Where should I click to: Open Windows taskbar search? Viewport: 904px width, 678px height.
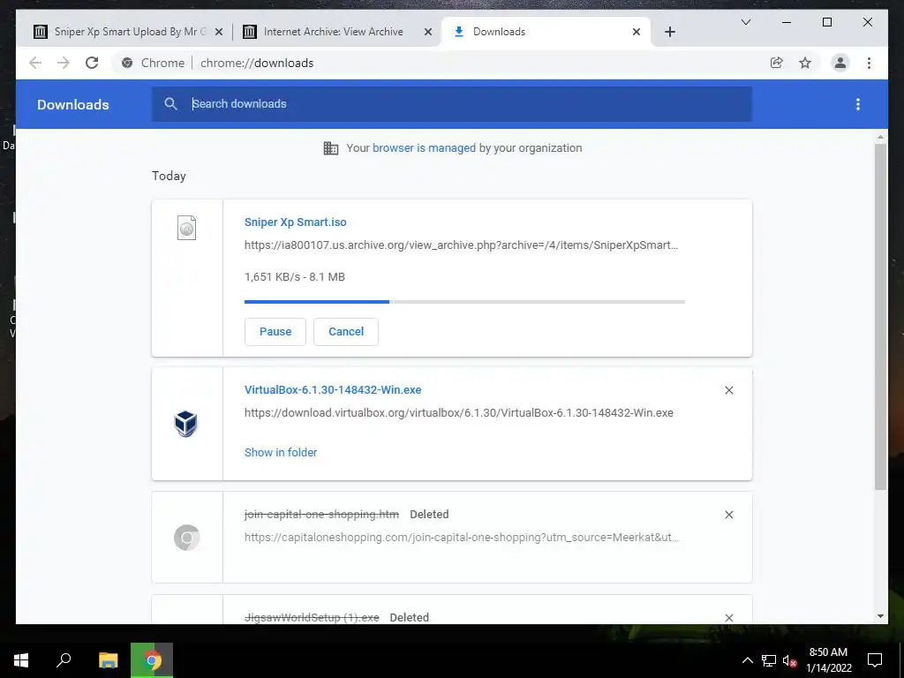pos(64,660)
